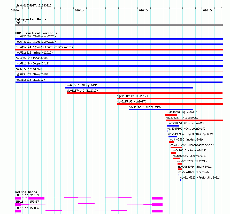Select nsv3403285 (Audano2019) variant label
The image size is (230, 214).
[186, 139]
